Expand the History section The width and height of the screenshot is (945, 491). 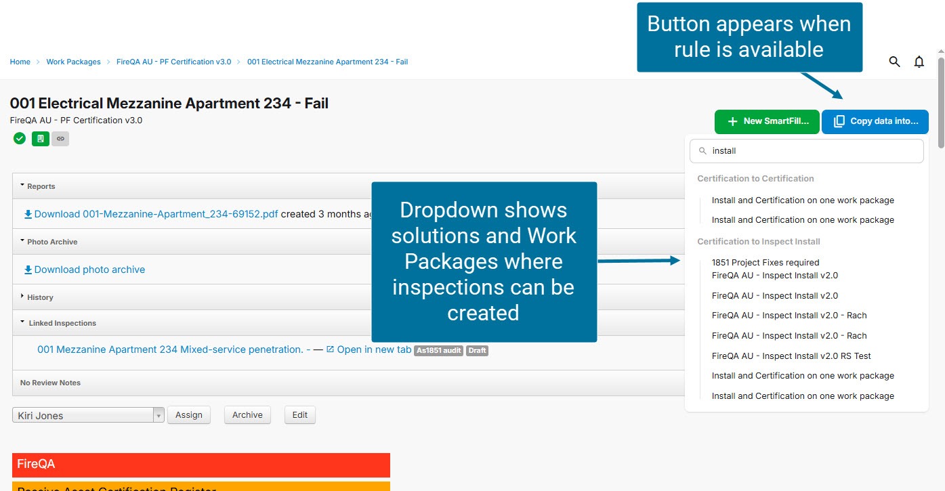click(x=22, y=297)
